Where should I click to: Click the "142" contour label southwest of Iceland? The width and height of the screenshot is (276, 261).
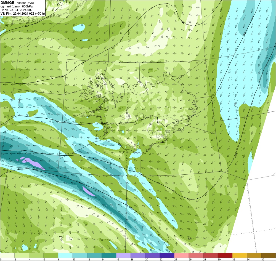(x=109, y=163)
